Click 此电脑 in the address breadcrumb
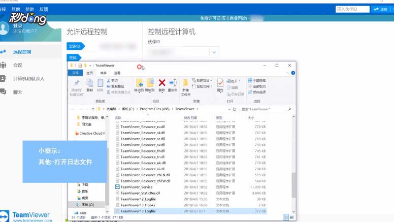The height and width of the screenshot is (222, 394). pos(111,109)
